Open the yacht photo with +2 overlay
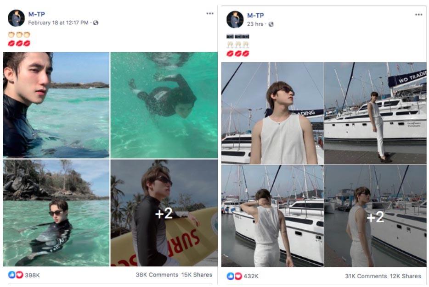The width and height of the screenshot is (429, 287). tap(375, 216)
